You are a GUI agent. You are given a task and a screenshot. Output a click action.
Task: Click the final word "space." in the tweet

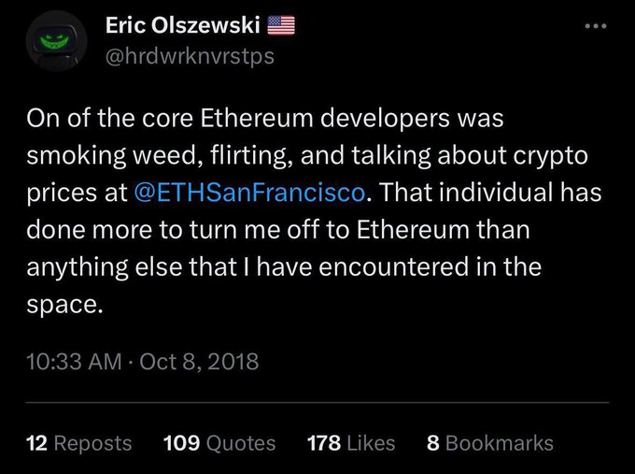(63, 306)
